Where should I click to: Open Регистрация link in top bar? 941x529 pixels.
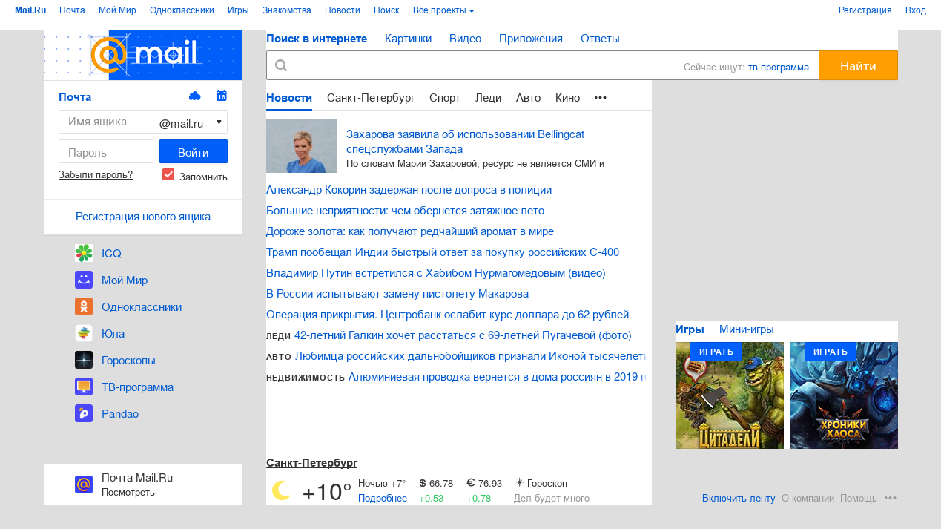click(865, 10)
